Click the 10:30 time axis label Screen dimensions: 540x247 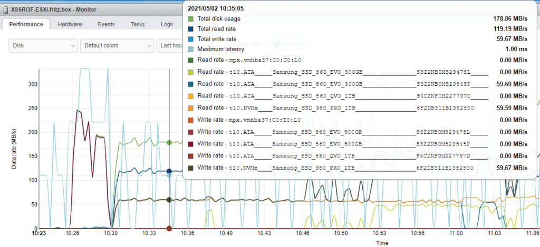coord(111,233)
